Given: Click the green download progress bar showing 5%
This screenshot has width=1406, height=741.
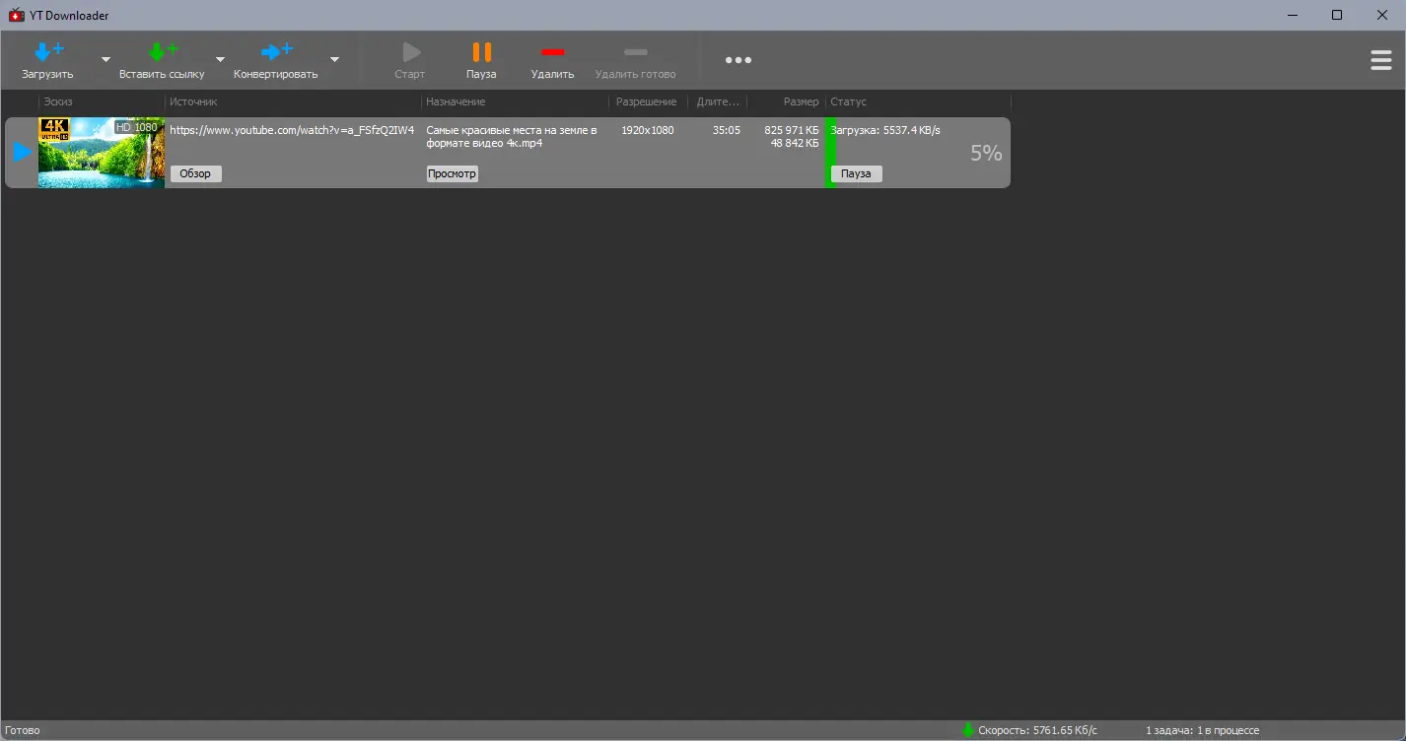Looking at the screenshot, I should coord(829,153).
